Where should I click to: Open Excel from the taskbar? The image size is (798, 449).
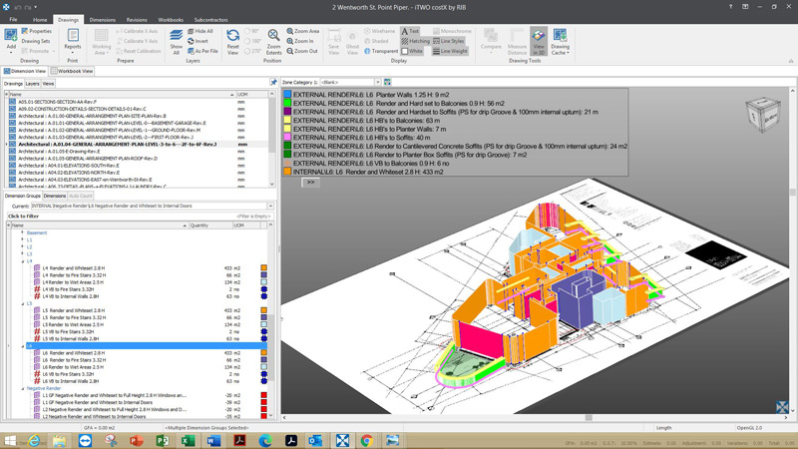point(188,440)
